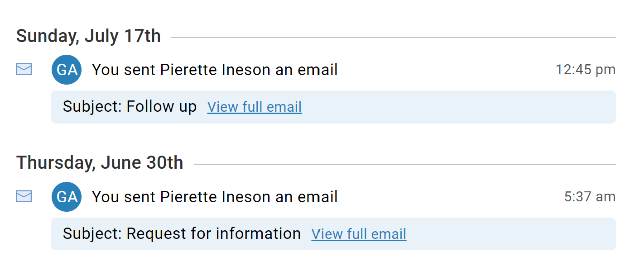Open the full email for Follow up
The width and height of the screenshot is (635, 276).
[255, 107]
